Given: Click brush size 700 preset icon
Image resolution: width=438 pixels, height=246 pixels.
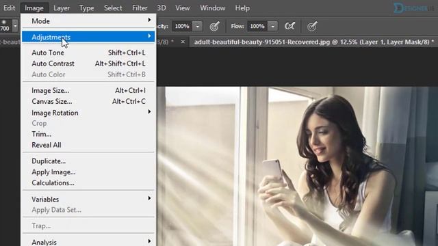Looking at the screenshot, I should [x=5, y=26].
